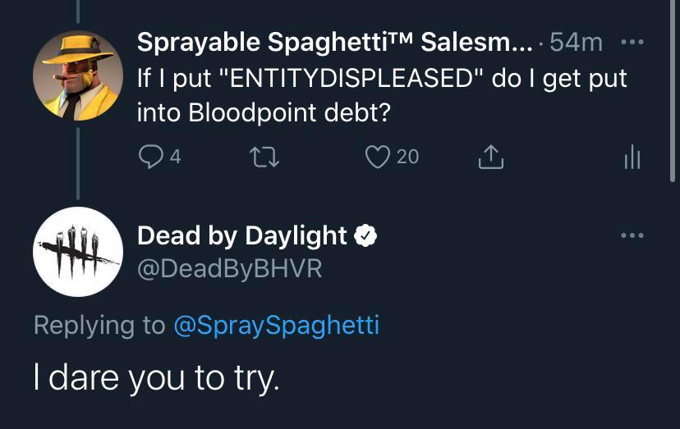Open more options on Dead by Daylight's tweet
This screenshot has width=680, height=429.
pos(630,236)
